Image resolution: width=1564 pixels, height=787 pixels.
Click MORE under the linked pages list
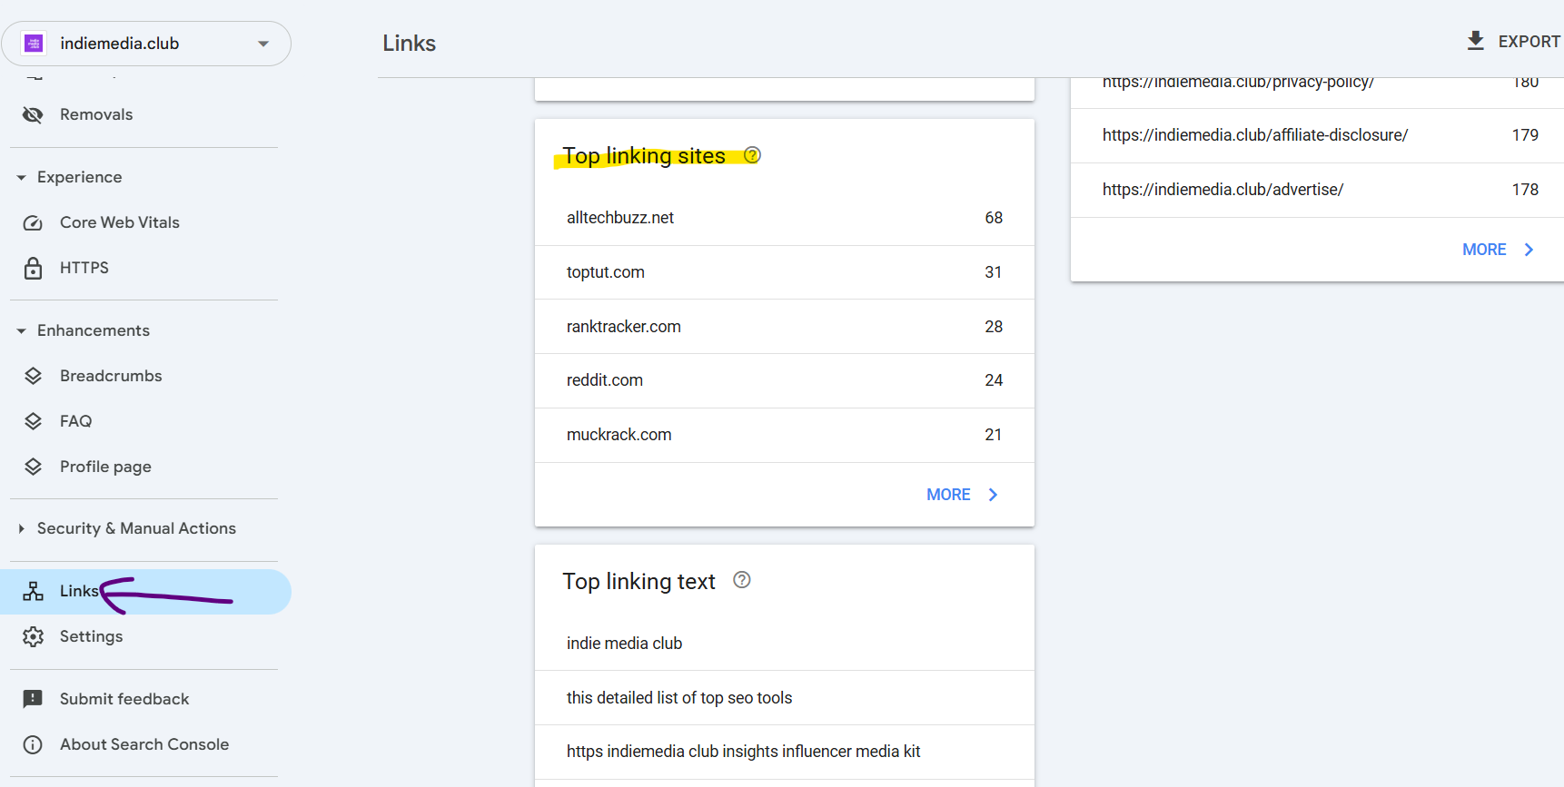tap(1484, 250)
